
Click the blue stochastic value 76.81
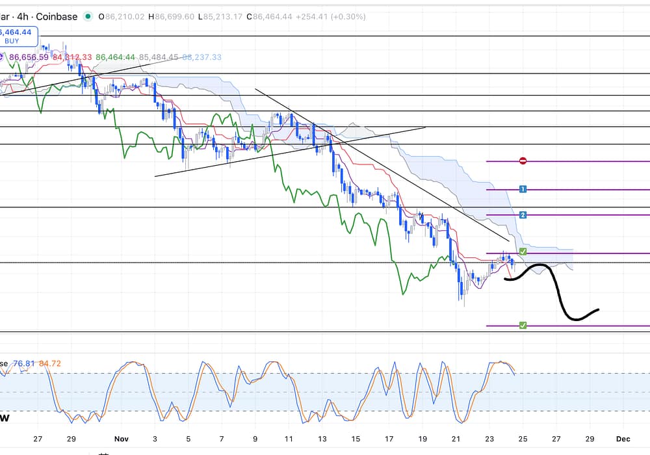coord(23,363)
